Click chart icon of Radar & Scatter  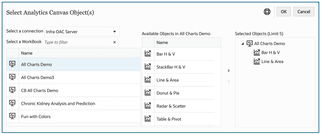pyautogui.click(x=148, y=106)
